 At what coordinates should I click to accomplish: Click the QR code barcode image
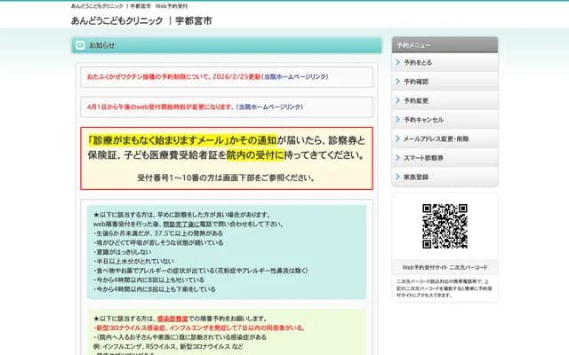click(x=444, y=226)
